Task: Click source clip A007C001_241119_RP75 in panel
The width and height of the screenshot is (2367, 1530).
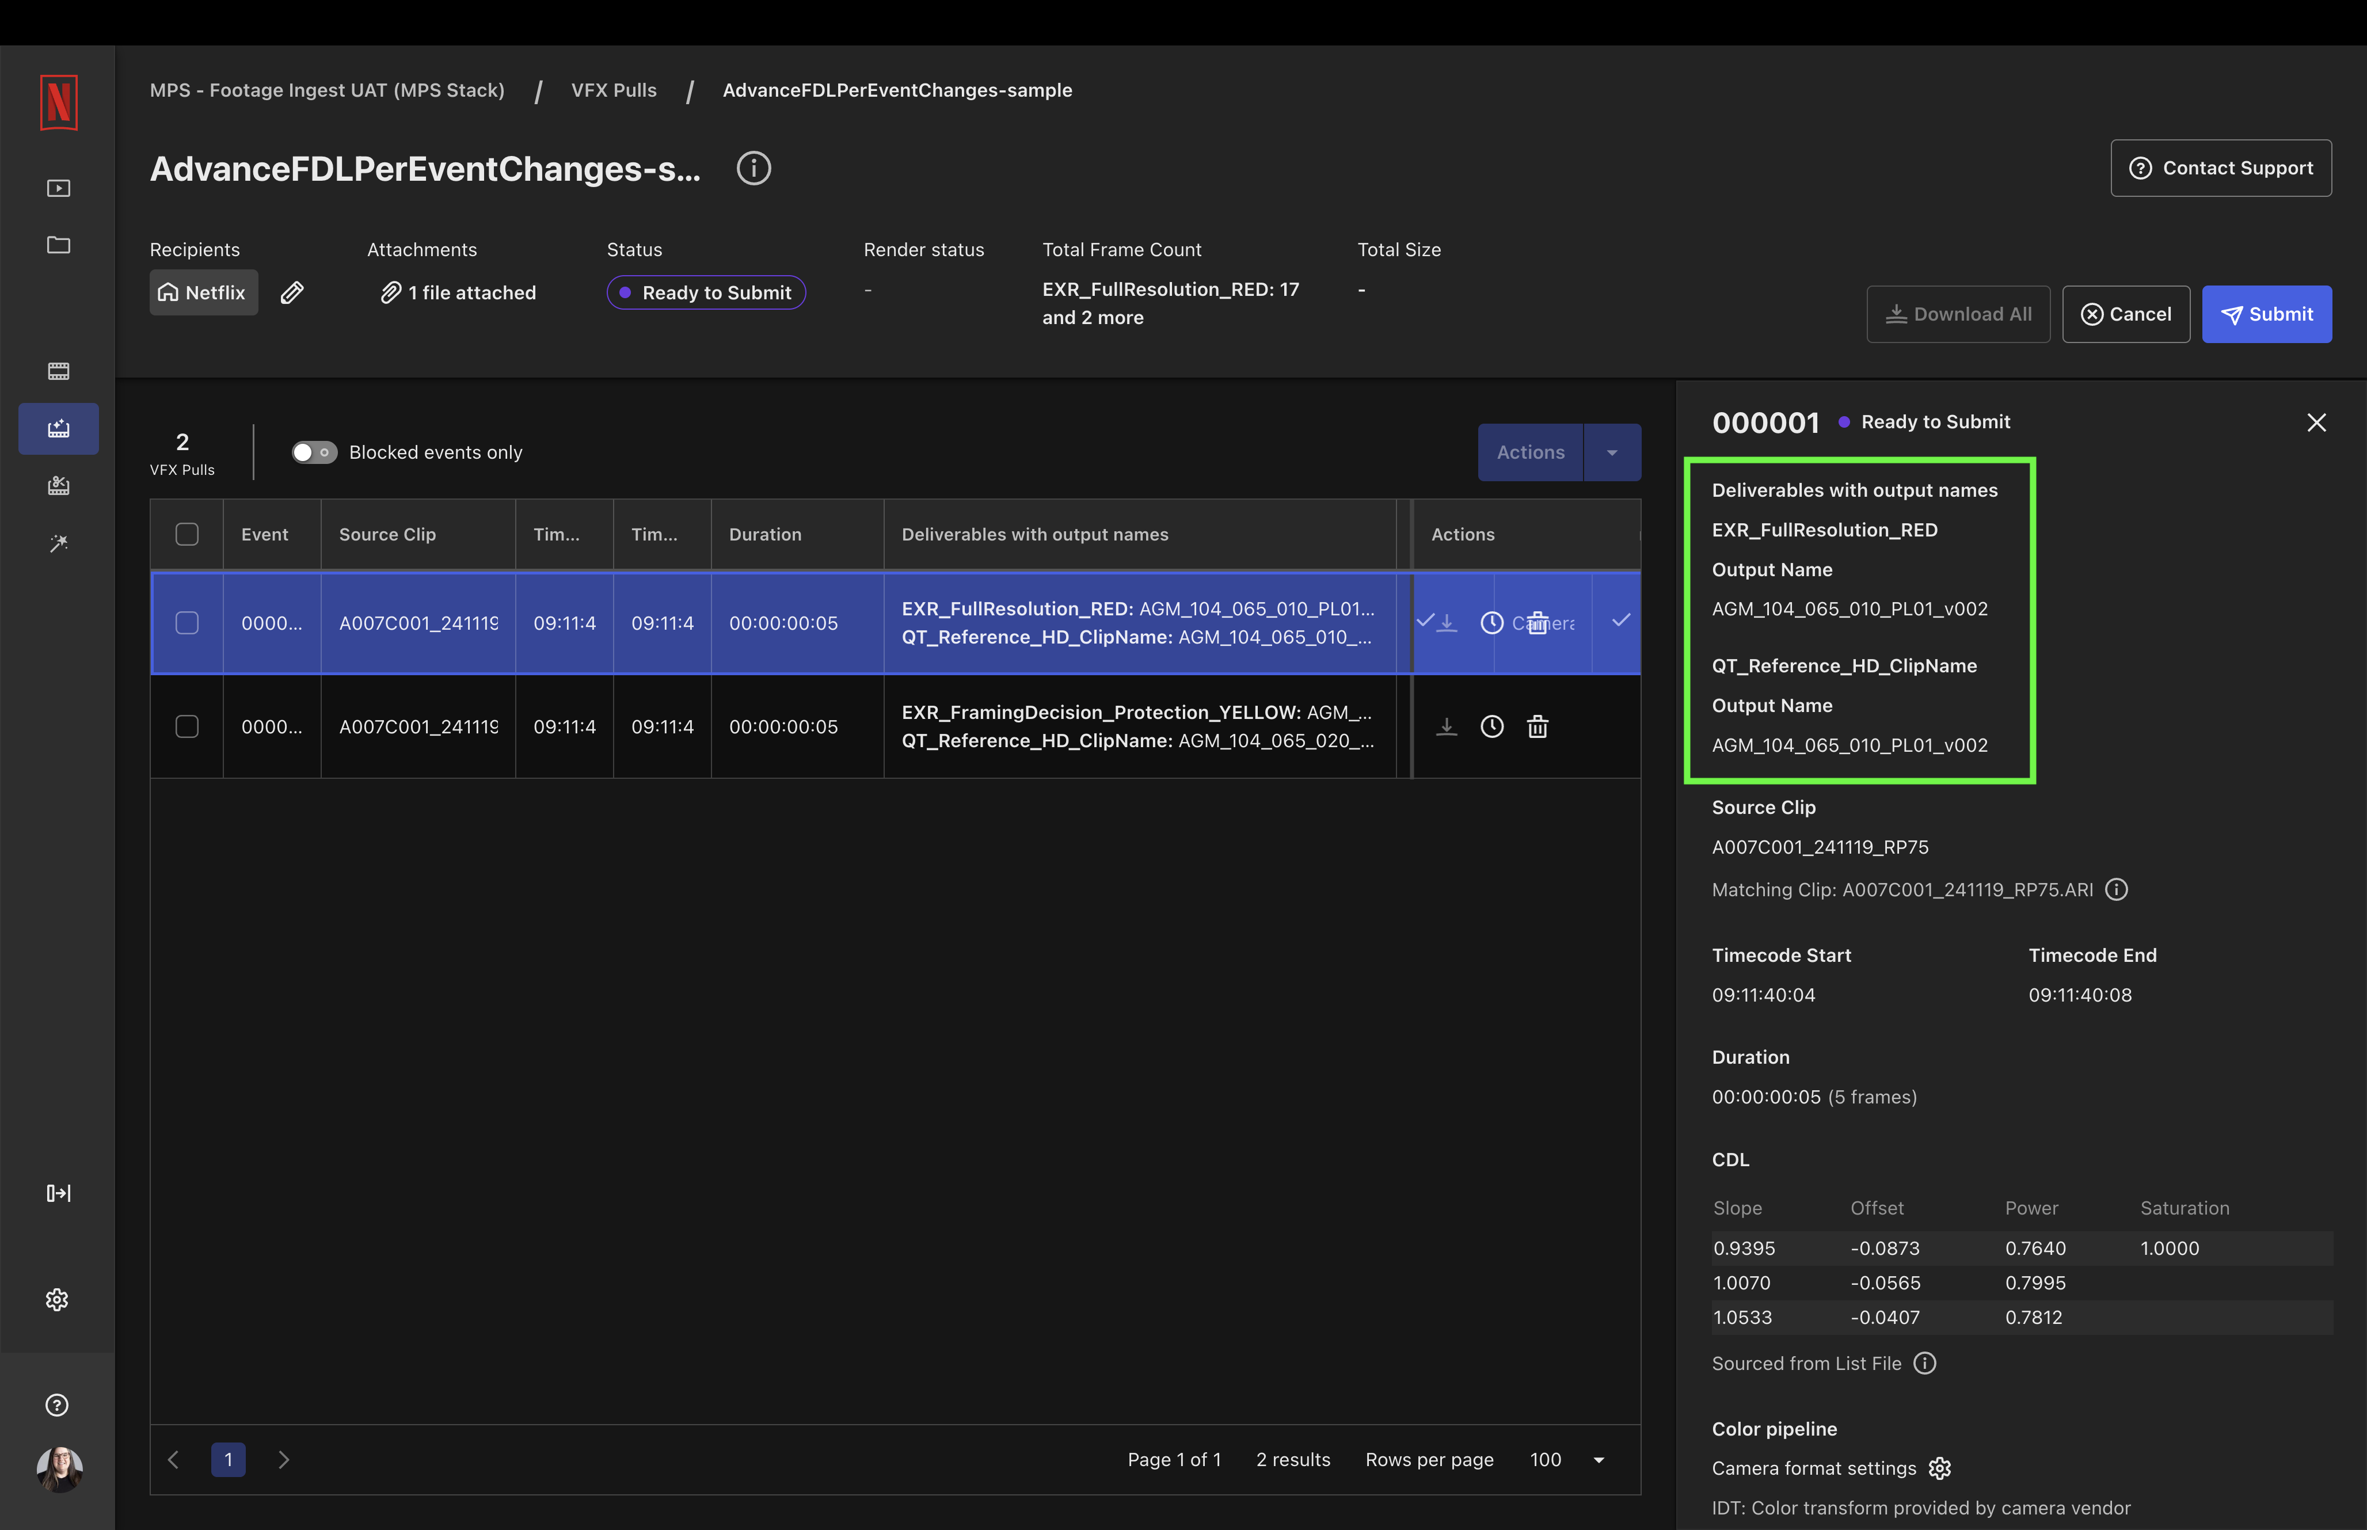Action: click(x=1820, y=847)
